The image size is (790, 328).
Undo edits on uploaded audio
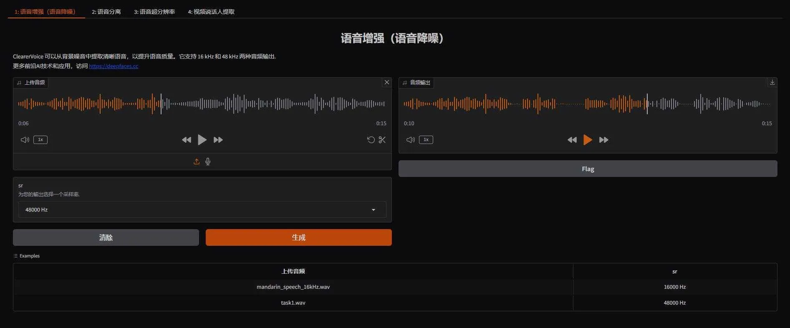pos(371,140)
